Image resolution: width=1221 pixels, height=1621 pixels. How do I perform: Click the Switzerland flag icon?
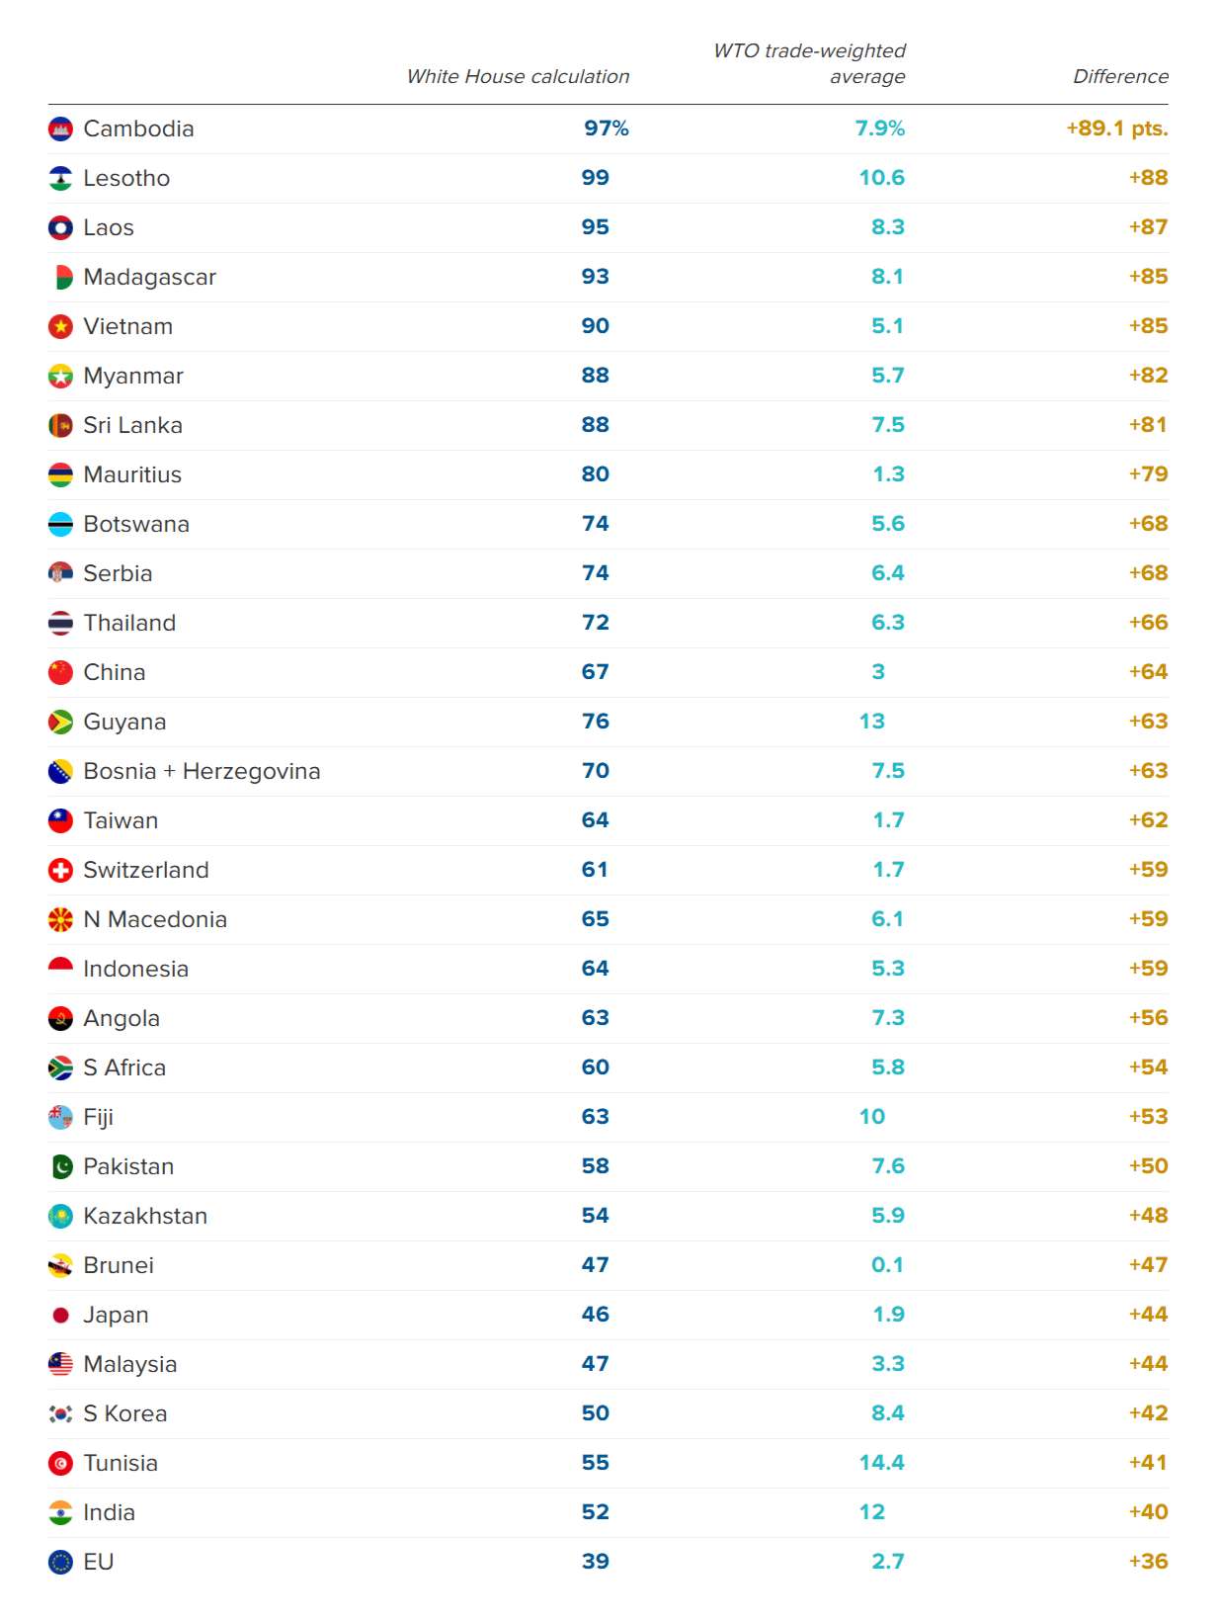(x=60, y=870)
